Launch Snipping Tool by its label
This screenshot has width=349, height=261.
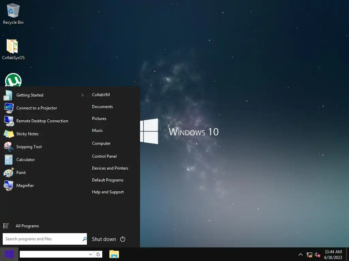coord(29,147)
